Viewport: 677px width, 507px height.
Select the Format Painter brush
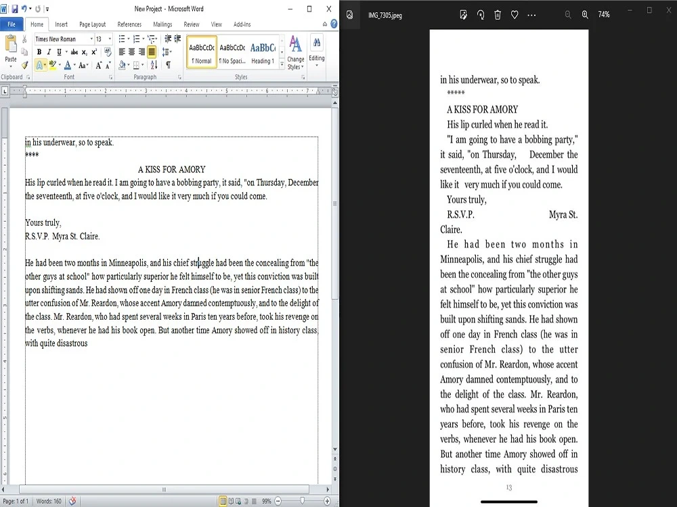pyautogui.click(x=24, y=65)
